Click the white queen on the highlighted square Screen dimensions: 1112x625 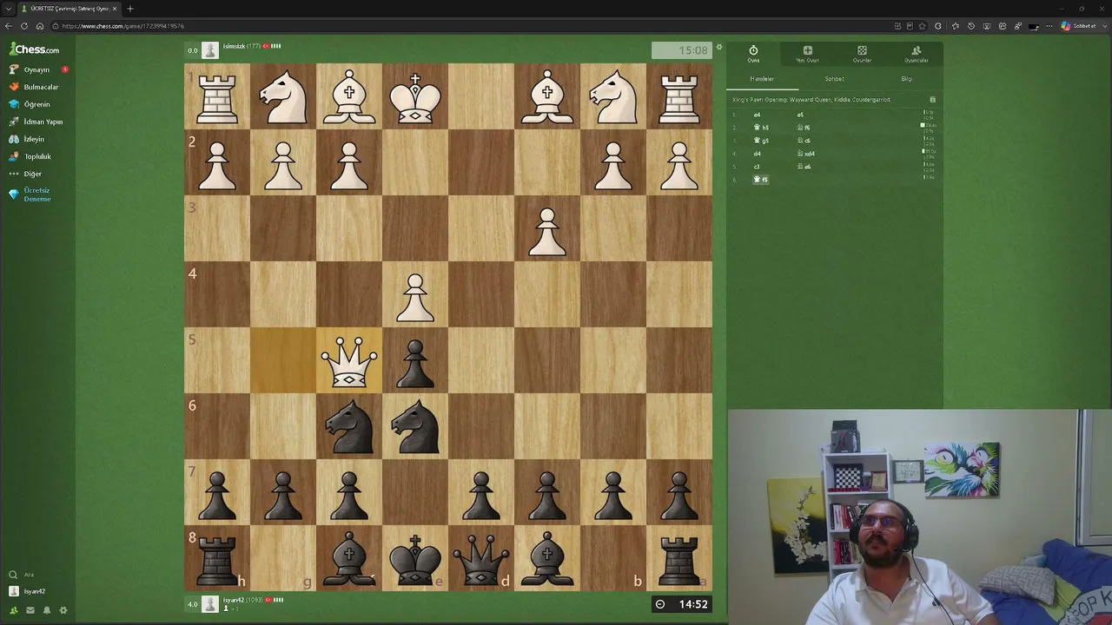[349, 360]
